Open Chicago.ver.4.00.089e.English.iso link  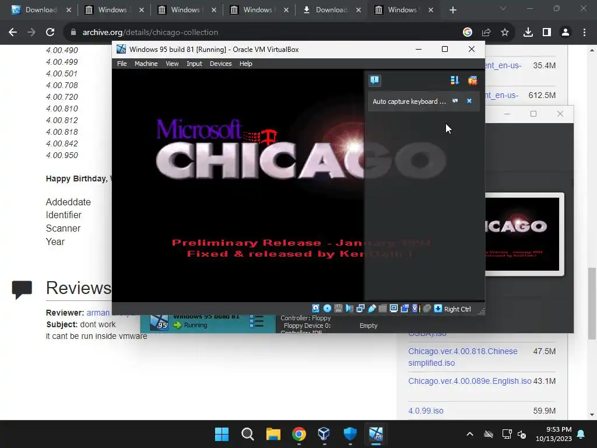469,381
